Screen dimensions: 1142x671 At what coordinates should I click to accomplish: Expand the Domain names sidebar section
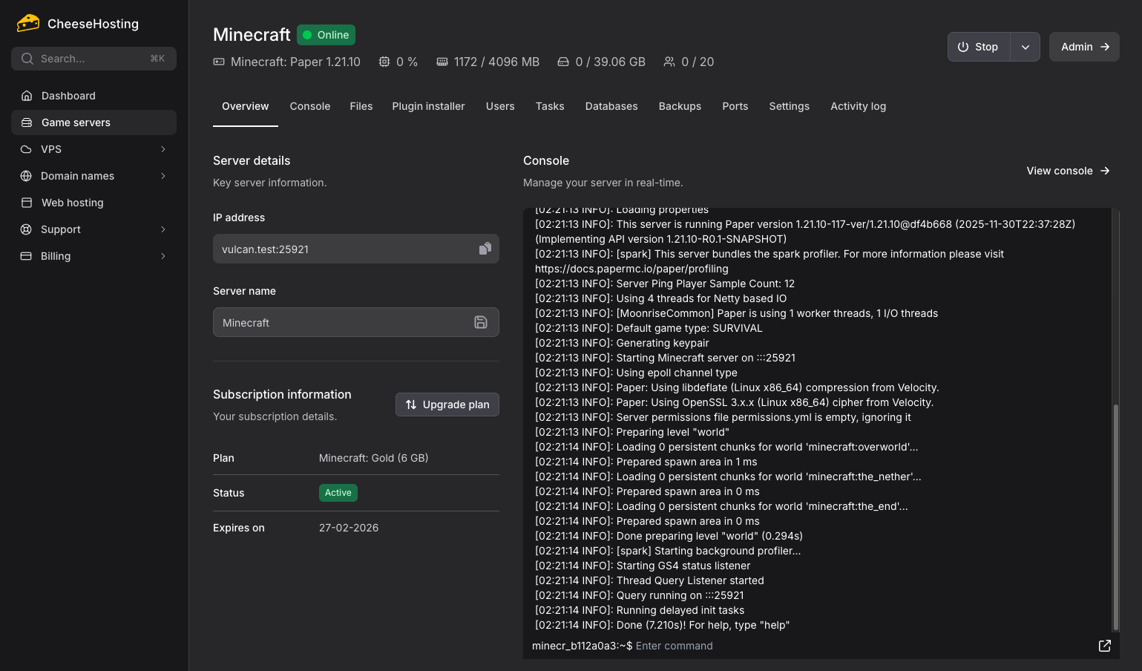(163, 176)
